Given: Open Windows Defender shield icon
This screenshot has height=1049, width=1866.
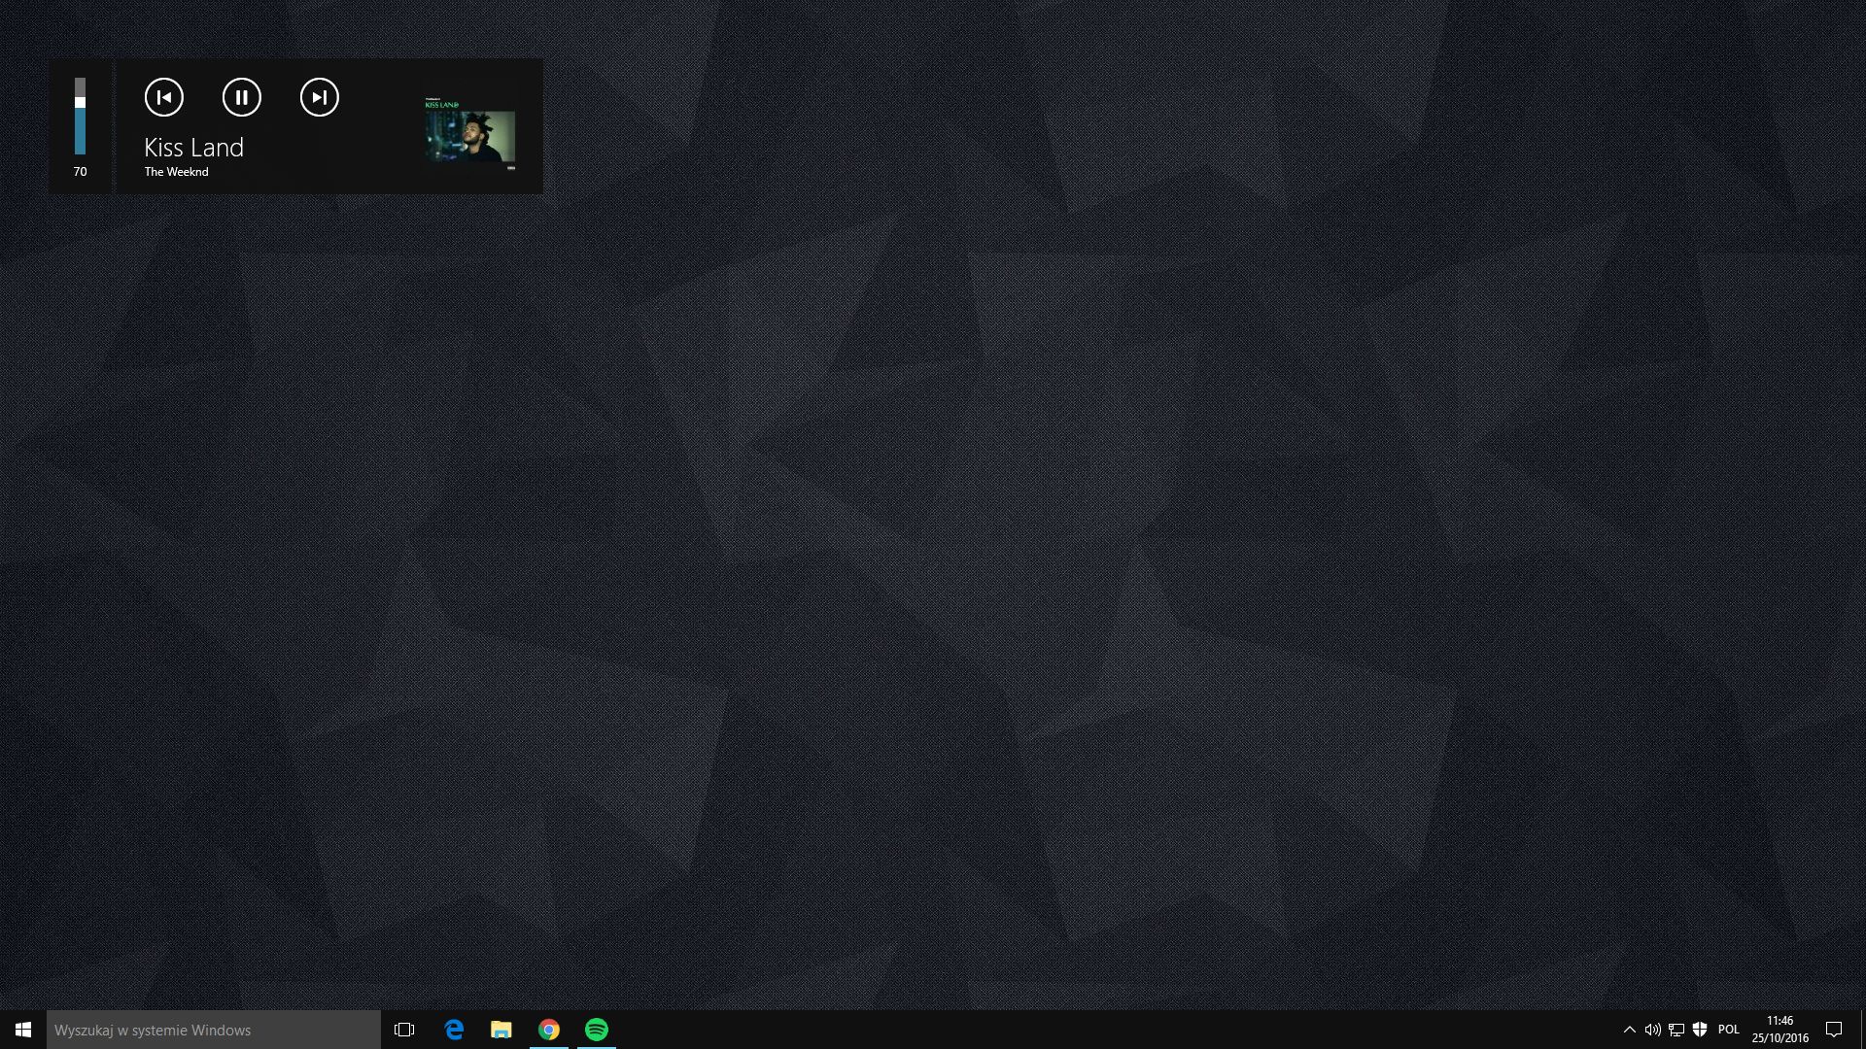Looking at the screenshot, I should point(1700,1030).
